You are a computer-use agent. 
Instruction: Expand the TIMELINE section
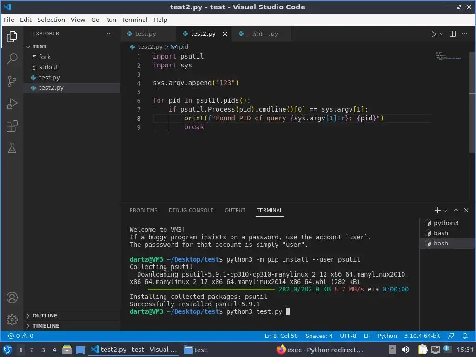coord(72,326)
